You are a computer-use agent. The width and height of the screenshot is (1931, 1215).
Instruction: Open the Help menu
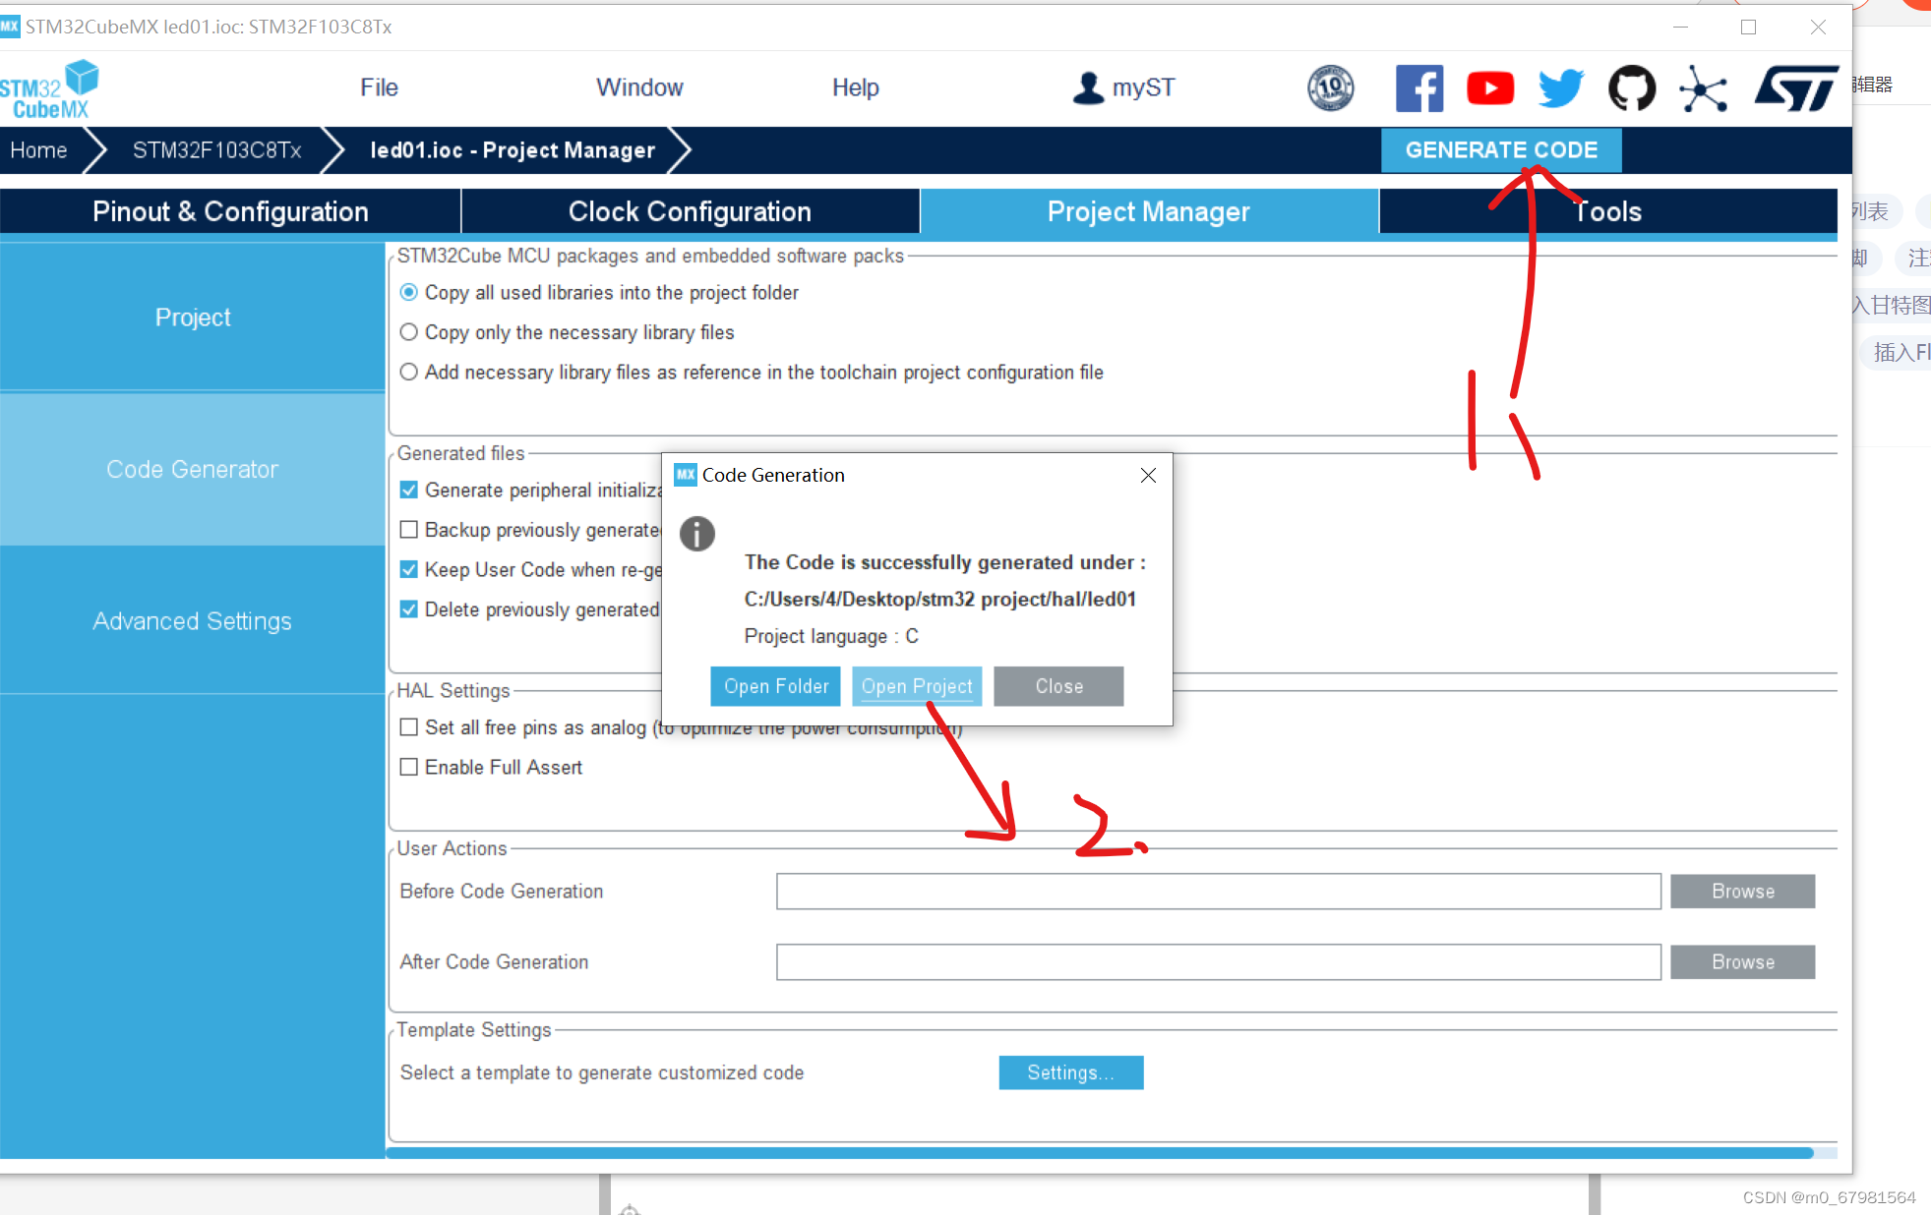(855, 87)
